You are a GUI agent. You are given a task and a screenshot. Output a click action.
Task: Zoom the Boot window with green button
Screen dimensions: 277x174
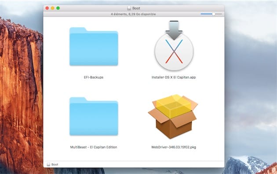click(x=58, y=8)
